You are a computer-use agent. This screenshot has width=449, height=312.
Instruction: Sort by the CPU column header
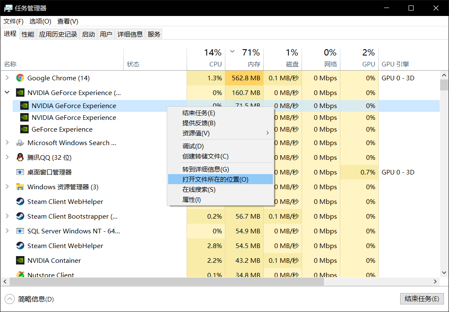coord(206,59)
